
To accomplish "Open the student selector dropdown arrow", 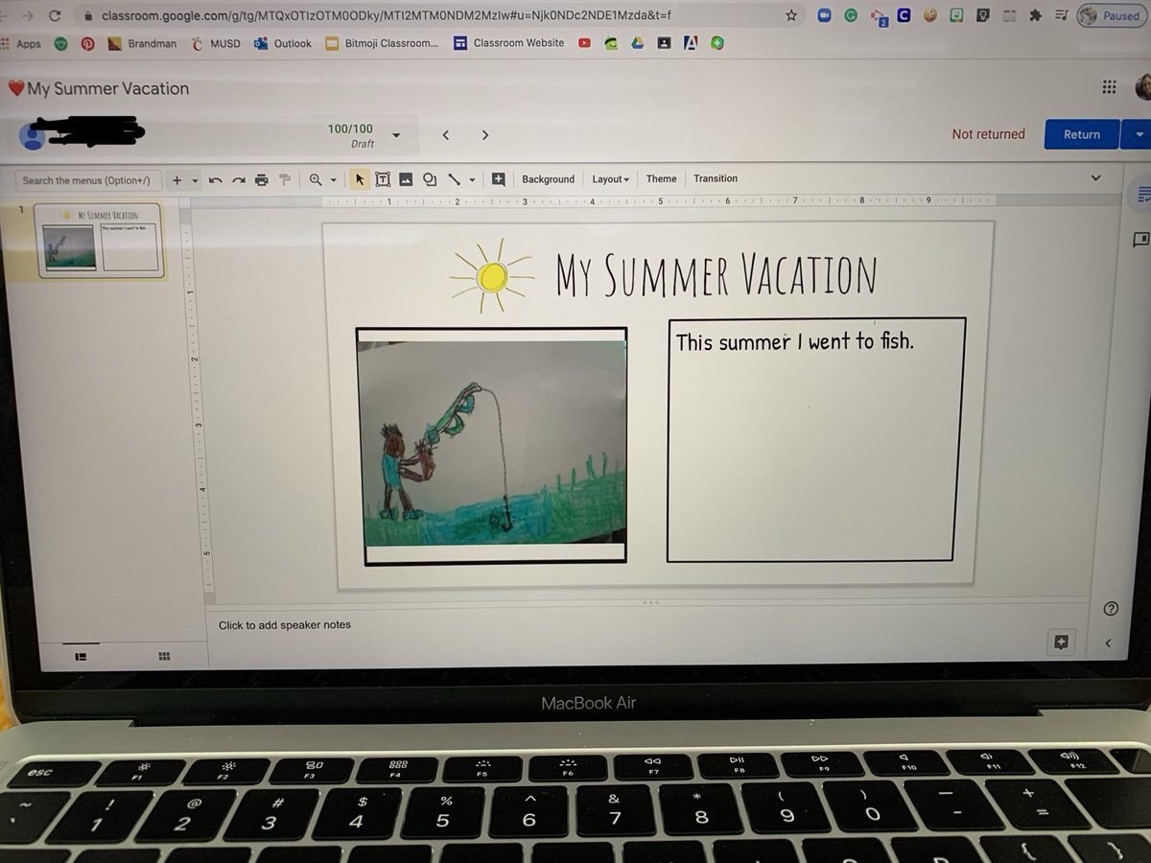I will click(396, 135).
